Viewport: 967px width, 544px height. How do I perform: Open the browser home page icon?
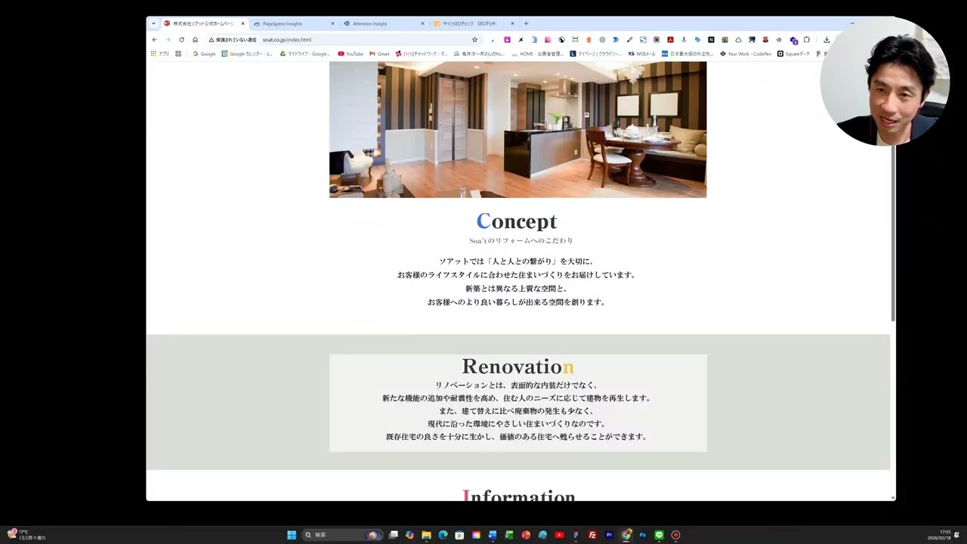pyautogui.click(x=195, y=39)
